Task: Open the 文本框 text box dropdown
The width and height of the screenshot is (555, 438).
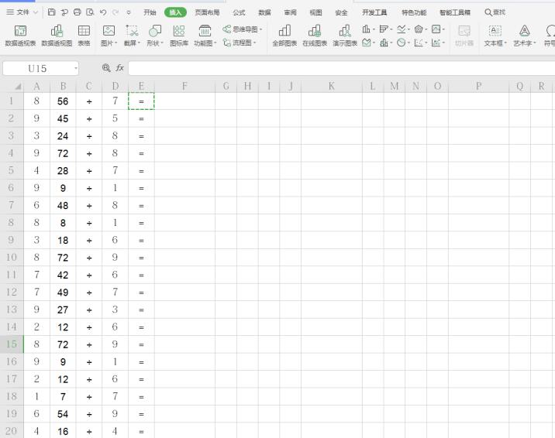Action: (495, 36)
